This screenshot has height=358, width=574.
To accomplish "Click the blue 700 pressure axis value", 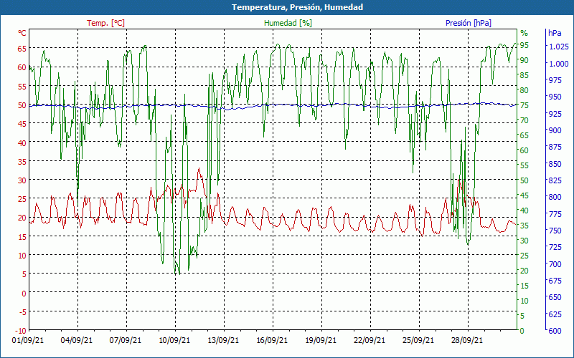I will point(555,263).
